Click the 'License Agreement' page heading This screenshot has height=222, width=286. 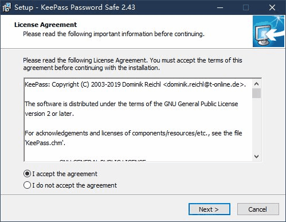[45, 25]
